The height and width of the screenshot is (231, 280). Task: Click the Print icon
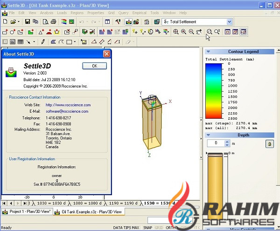53,22
